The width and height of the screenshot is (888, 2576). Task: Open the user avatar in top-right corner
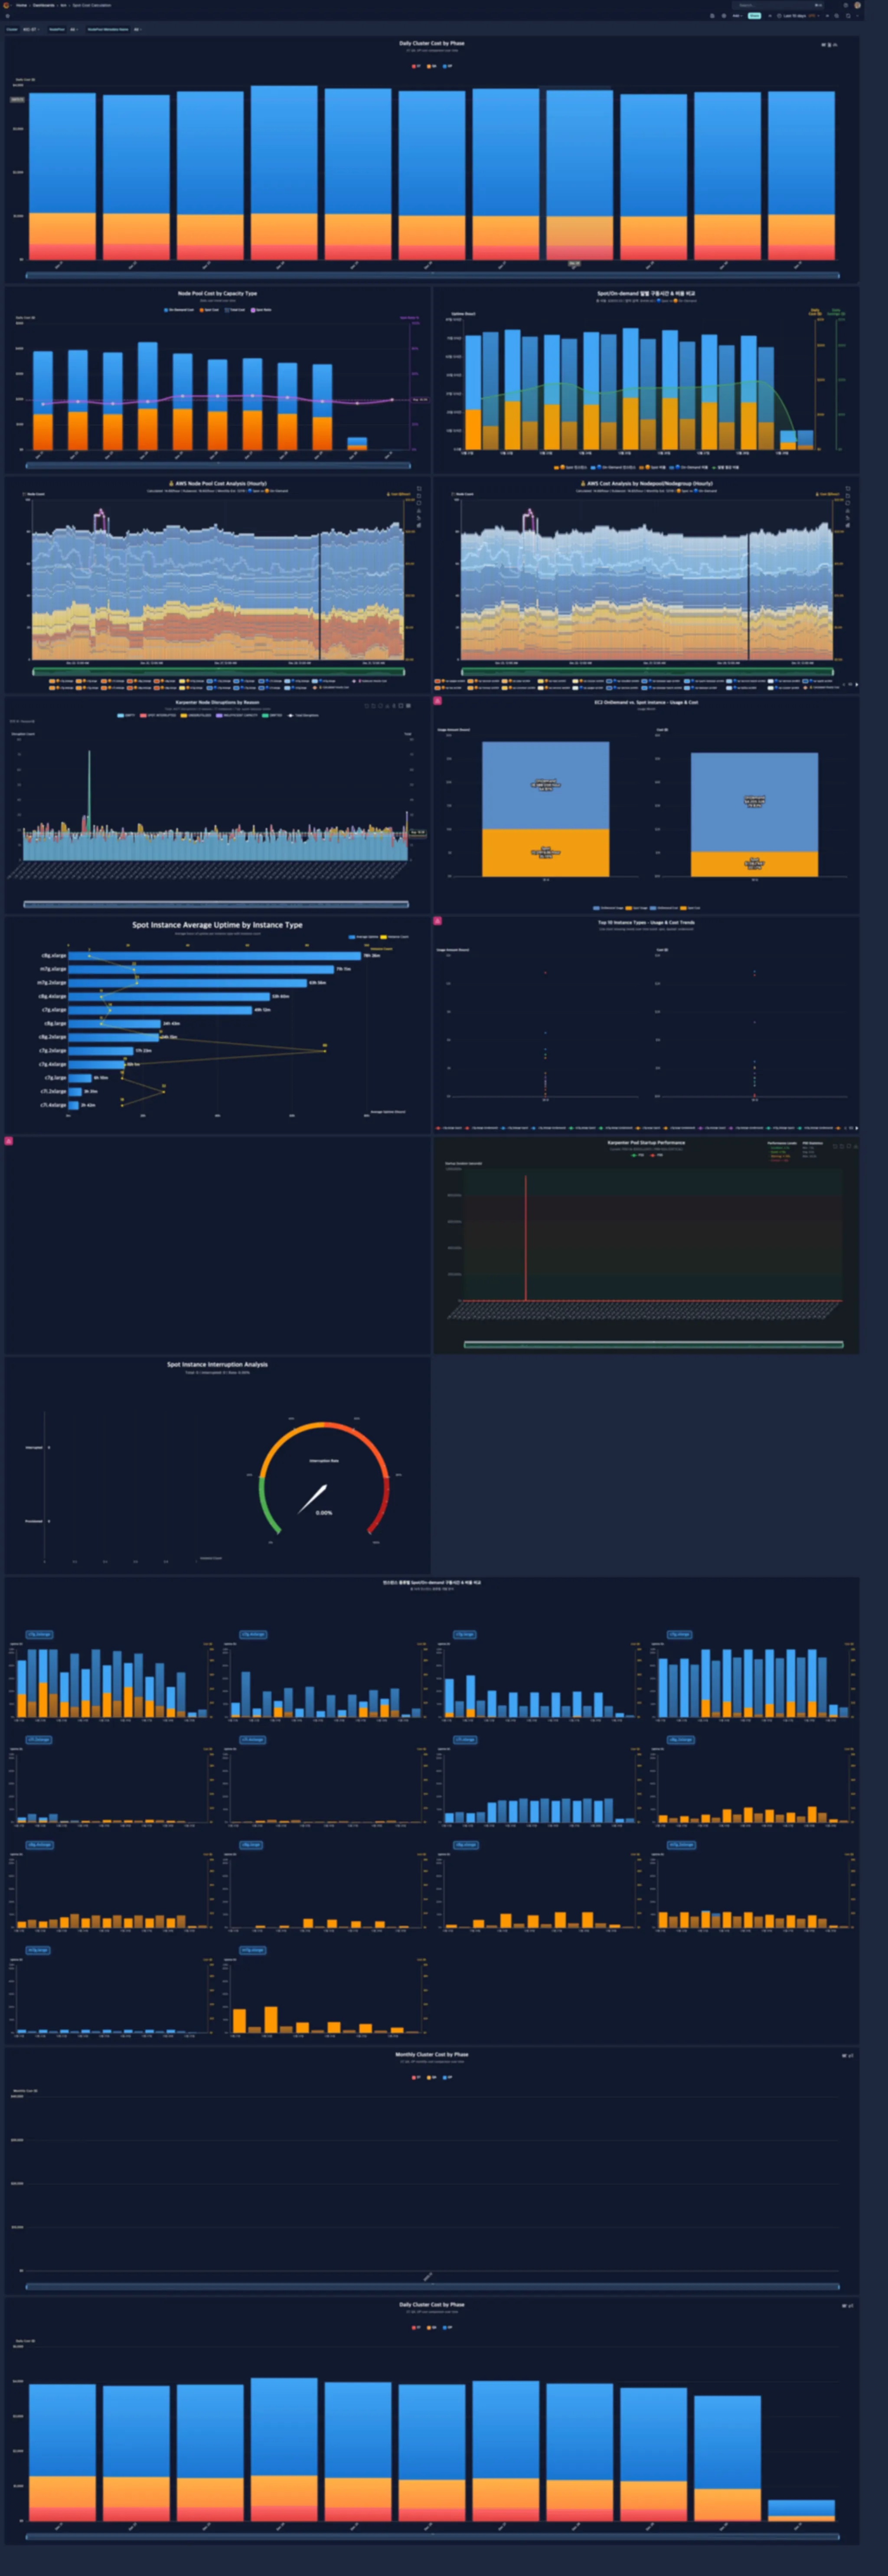pos(857,5)
